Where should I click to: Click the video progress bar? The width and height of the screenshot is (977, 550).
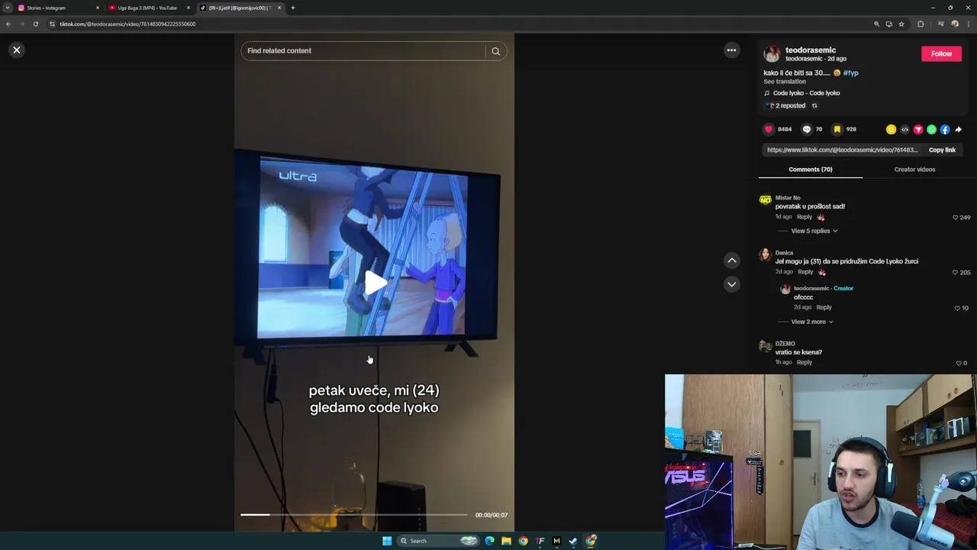click(x=354, y=515)
